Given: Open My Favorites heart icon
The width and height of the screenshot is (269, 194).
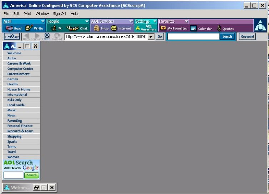Looking at the screenshot, I should click(163, 28).
